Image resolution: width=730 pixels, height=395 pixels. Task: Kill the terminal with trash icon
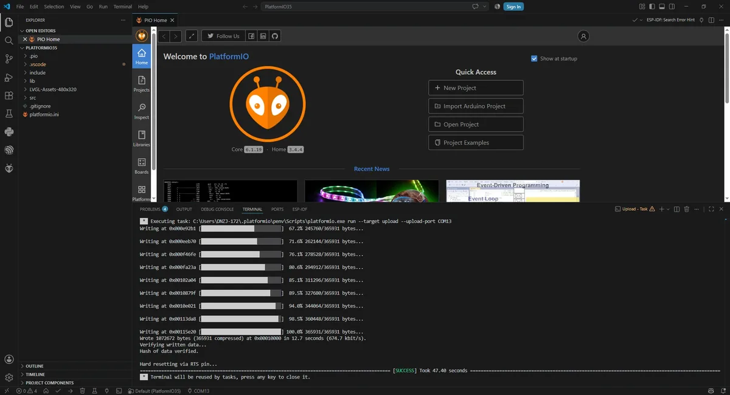(x=687, y=209)
